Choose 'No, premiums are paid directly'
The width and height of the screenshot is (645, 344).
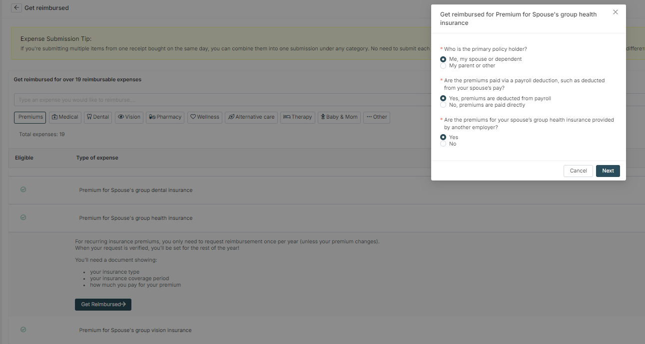443,105
